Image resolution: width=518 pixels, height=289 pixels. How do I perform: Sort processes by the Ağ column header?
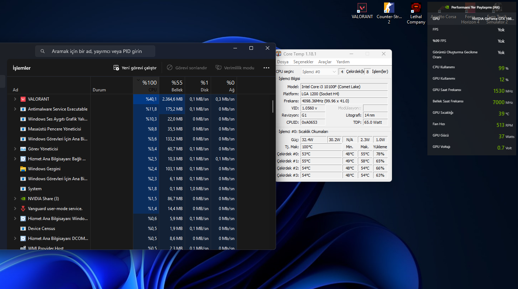click(x=224, y=85)
